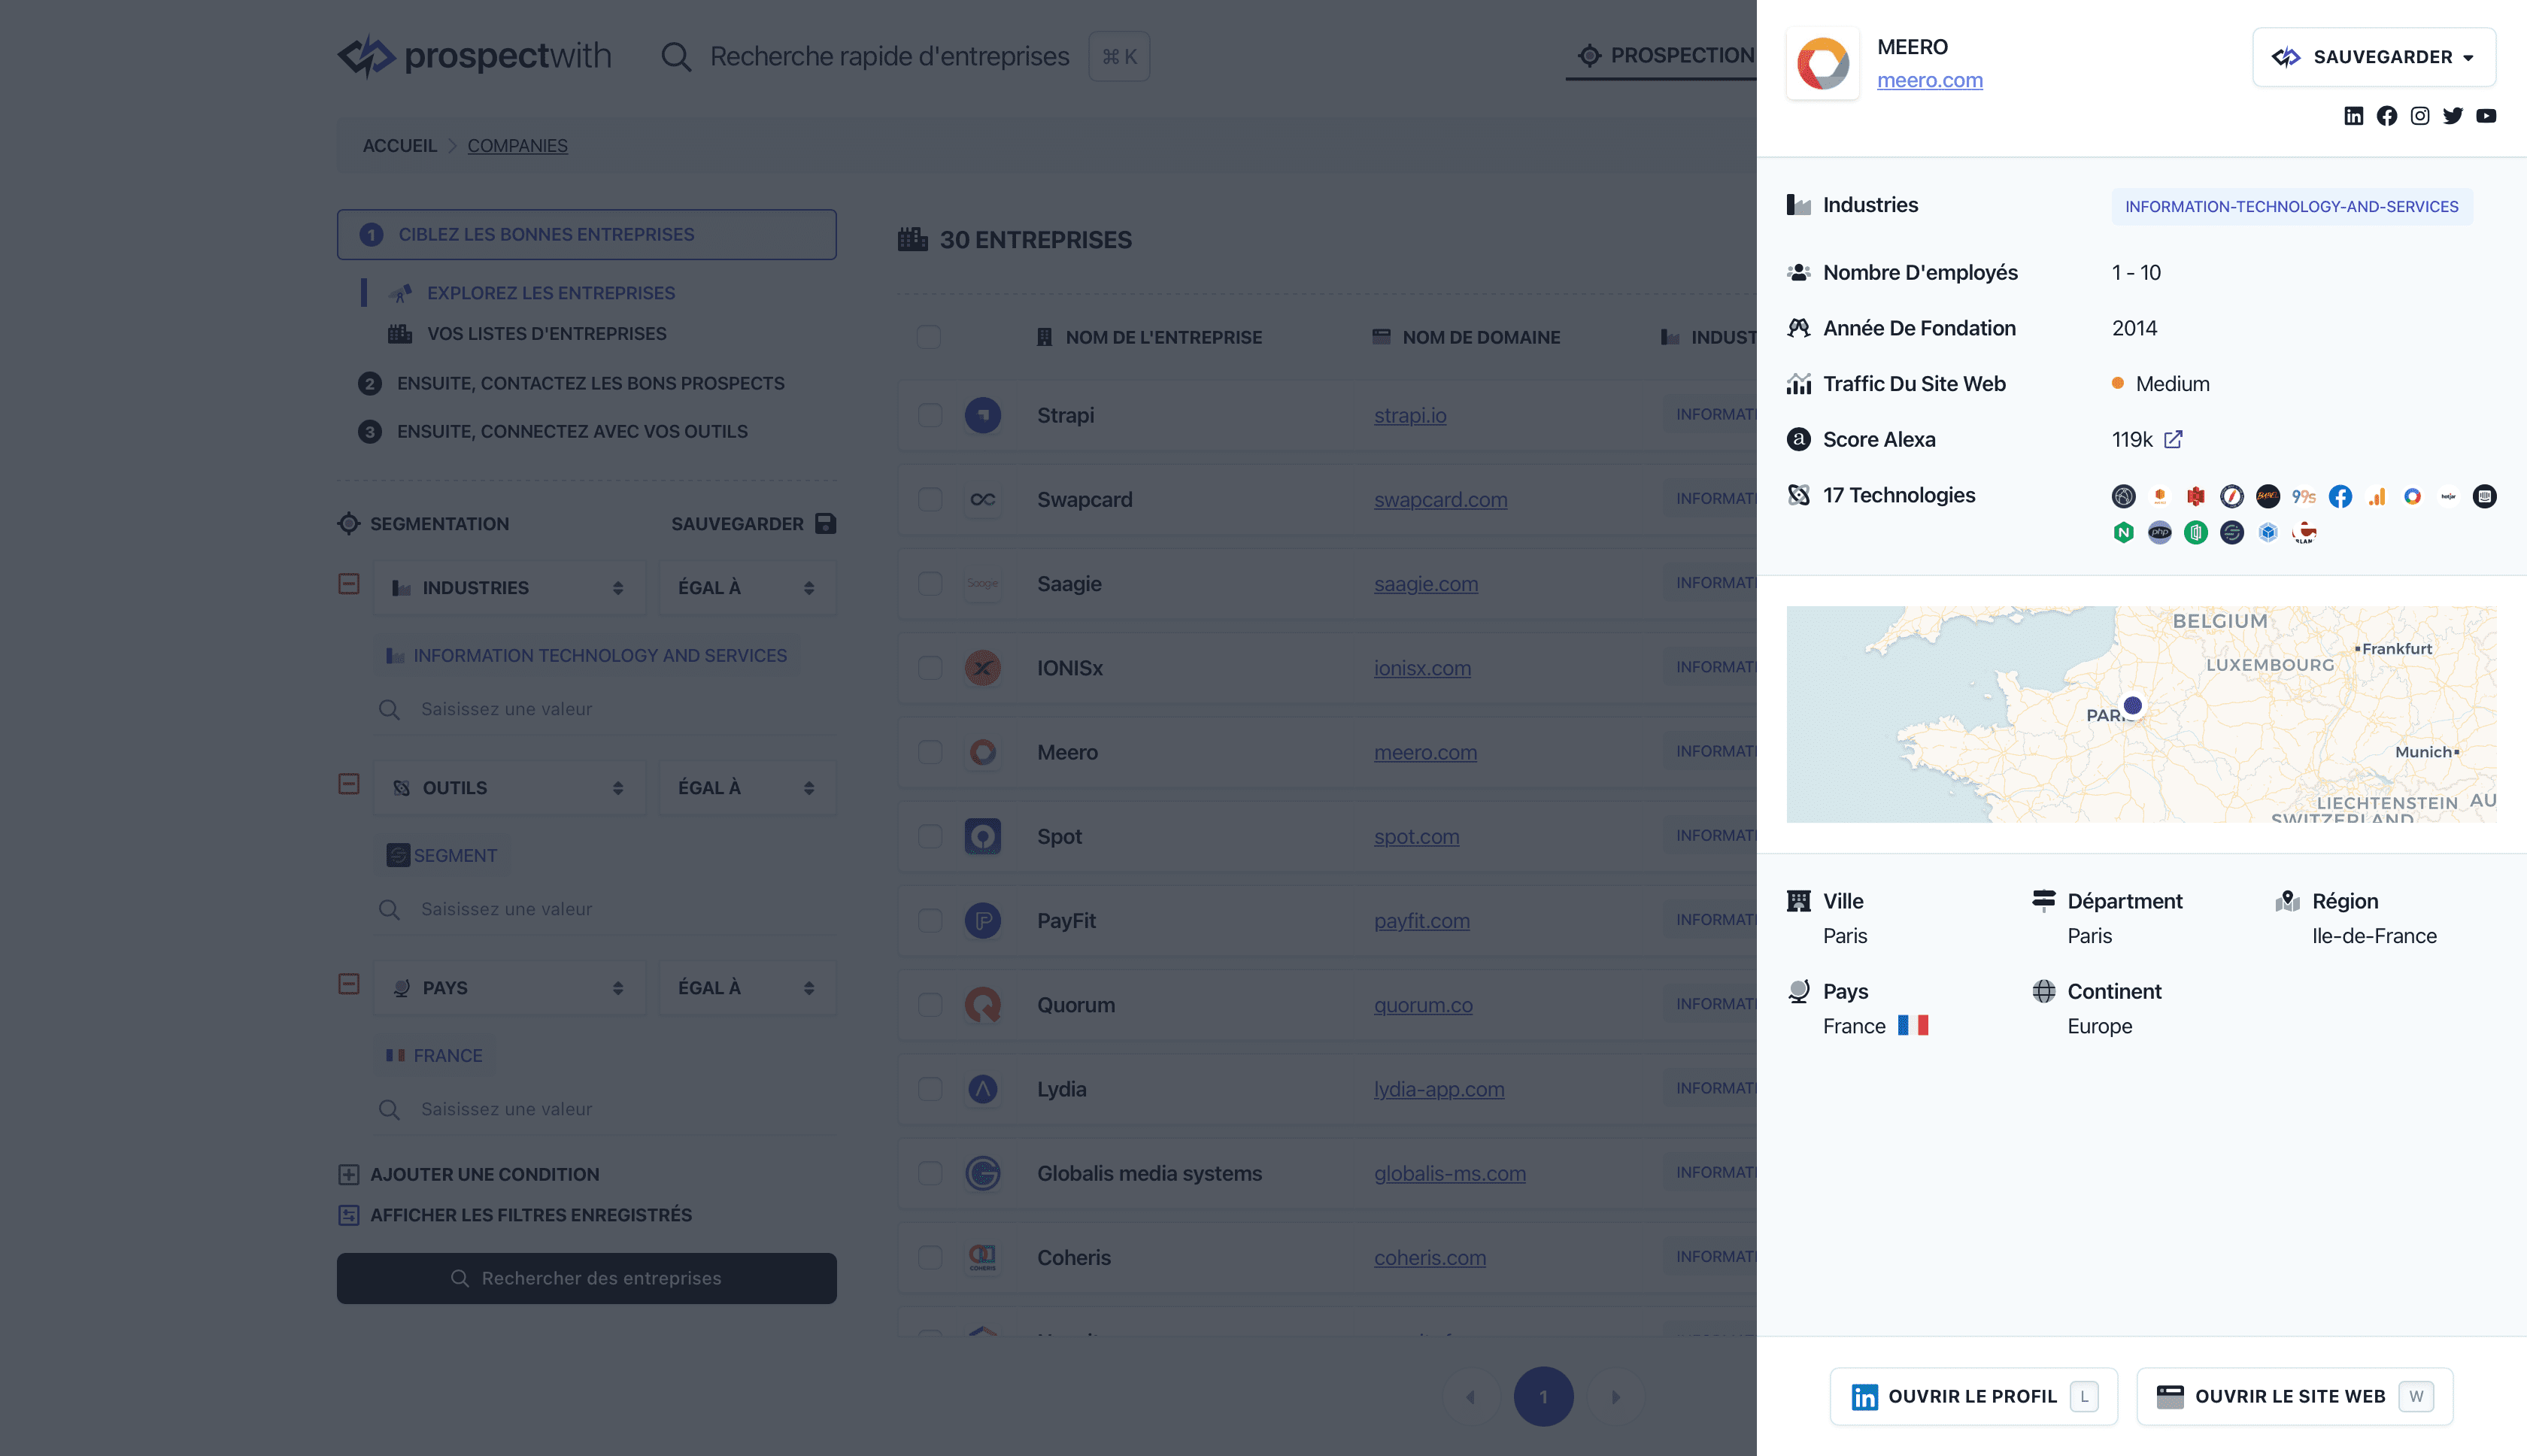Check the Meero row checkbox
The height and width of the screenshot is (1456, 2527).
click(x=929, y=752)
